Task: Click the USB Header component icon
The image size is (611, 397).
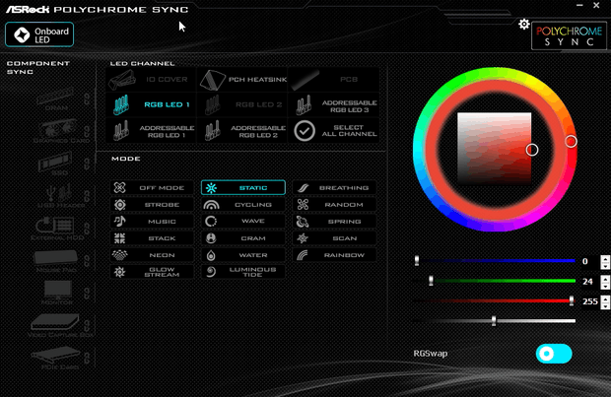Action: coord(58,193)
